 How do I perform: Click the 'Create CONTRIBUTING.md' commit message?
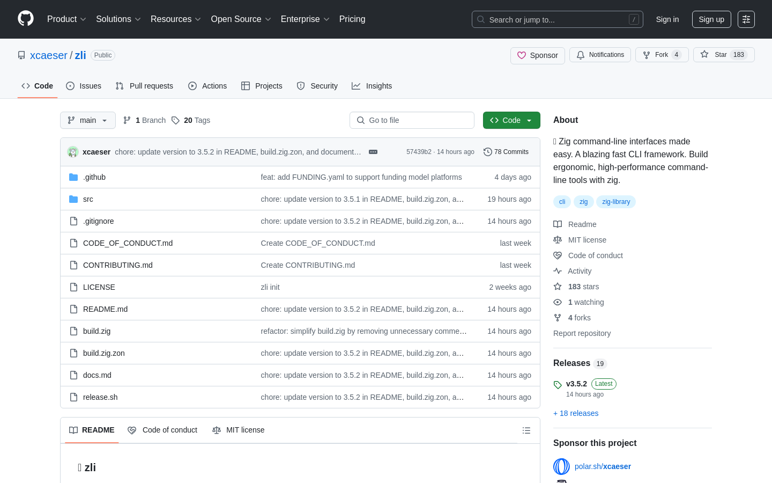[x=308, y=265]
